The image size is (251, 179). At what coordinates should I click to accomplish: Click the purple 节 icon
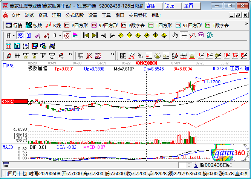point(201,35)
